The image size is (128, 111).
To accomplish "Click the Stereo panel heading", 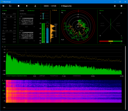I will [102, 10].
